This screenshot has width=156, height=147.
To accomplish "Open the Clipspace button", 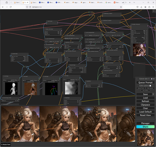I will (145, 105).
